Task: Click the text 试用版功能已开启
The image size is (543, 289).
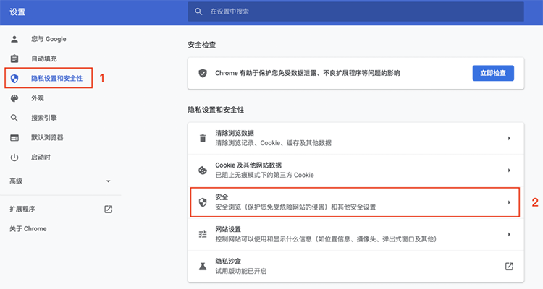Action: coord(241,272)
